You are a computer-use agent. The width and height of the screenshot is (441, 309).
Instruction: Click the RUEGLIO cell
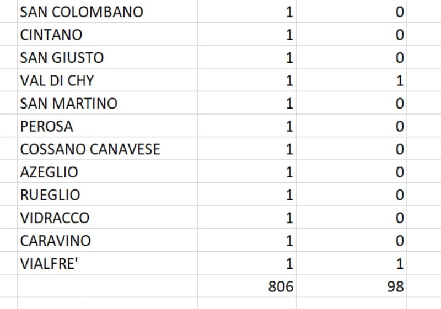point(50,195)
